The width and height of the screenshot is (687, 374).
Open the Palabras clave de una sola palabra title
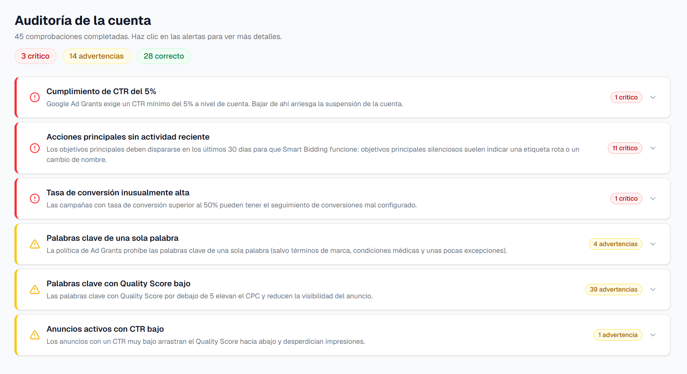[112, 238]
